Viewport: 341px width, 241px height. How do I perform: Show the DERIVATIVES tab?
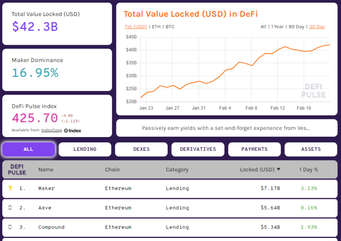(x=198, y=149)
